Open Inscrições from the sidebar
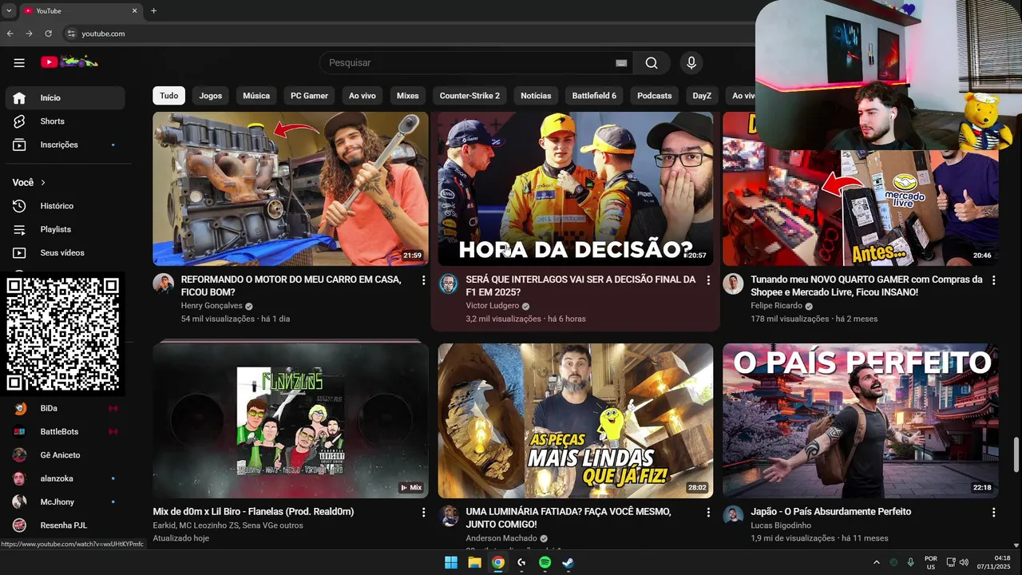Viewport: 1022px width, 575px height. [65, 145]
